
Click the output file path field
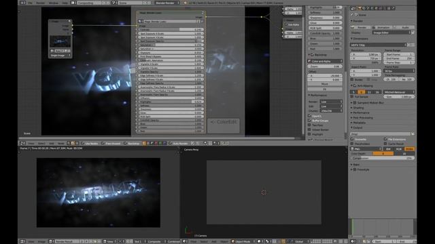[381, 134]
